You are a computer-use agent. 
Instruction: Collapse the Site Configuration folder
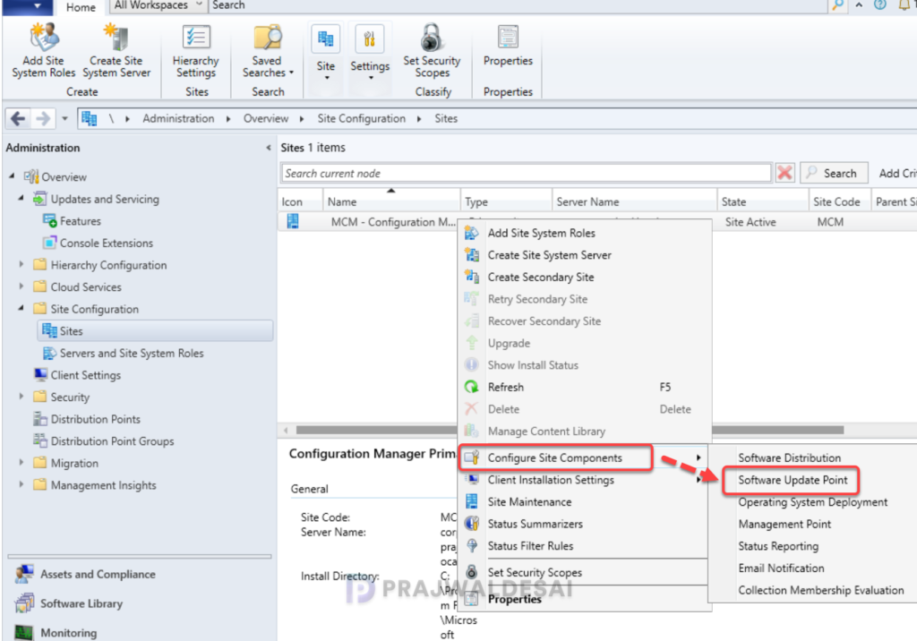(x=21, y=309)
